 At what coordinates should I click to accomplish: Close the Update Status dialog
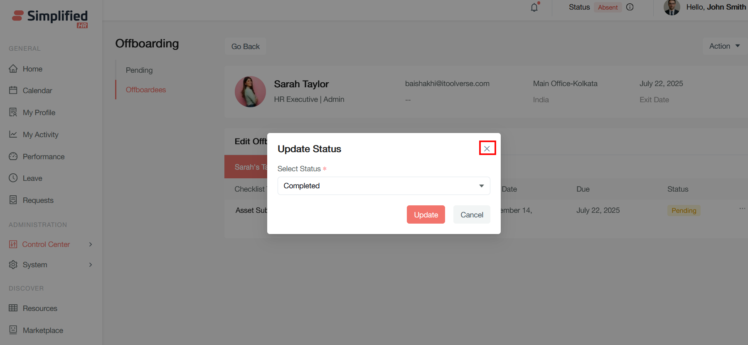click(487, 148)
